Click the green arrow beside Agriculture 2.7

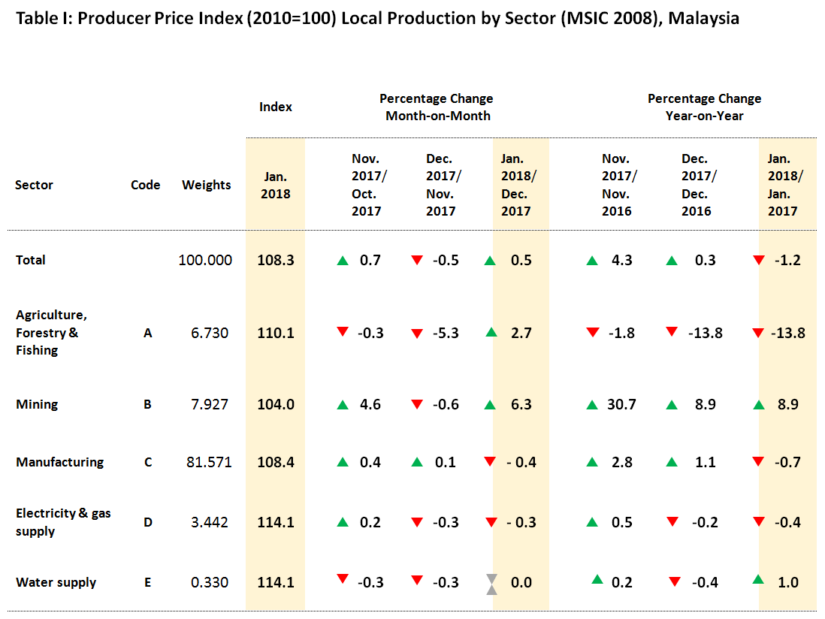(x=491, y=331)
